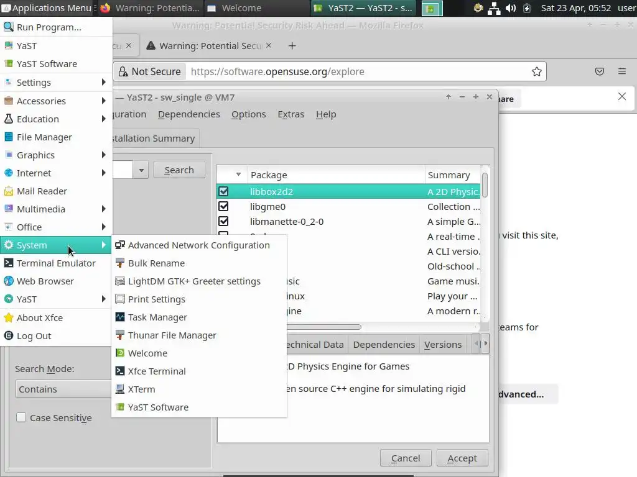
Task: Open Terminal Emulator from the menu
Action: (56, 263)
